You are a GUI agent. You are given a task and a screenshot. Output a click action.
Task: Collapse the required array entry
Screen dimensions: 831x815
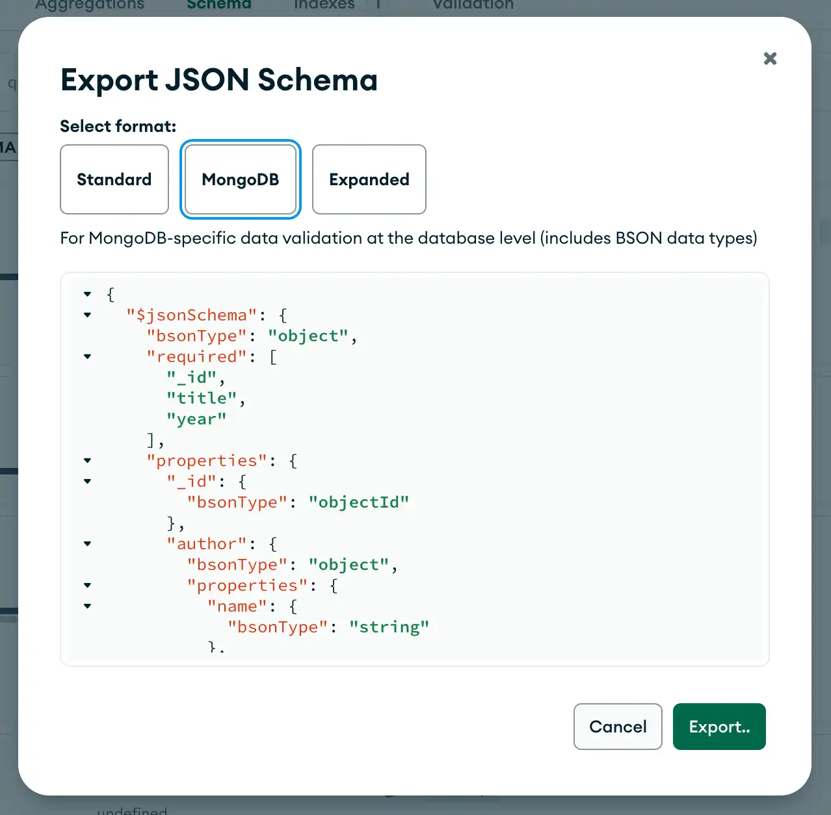(87, 356)
